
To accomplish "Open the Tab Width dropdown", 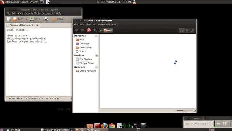I will click(34, 99).
